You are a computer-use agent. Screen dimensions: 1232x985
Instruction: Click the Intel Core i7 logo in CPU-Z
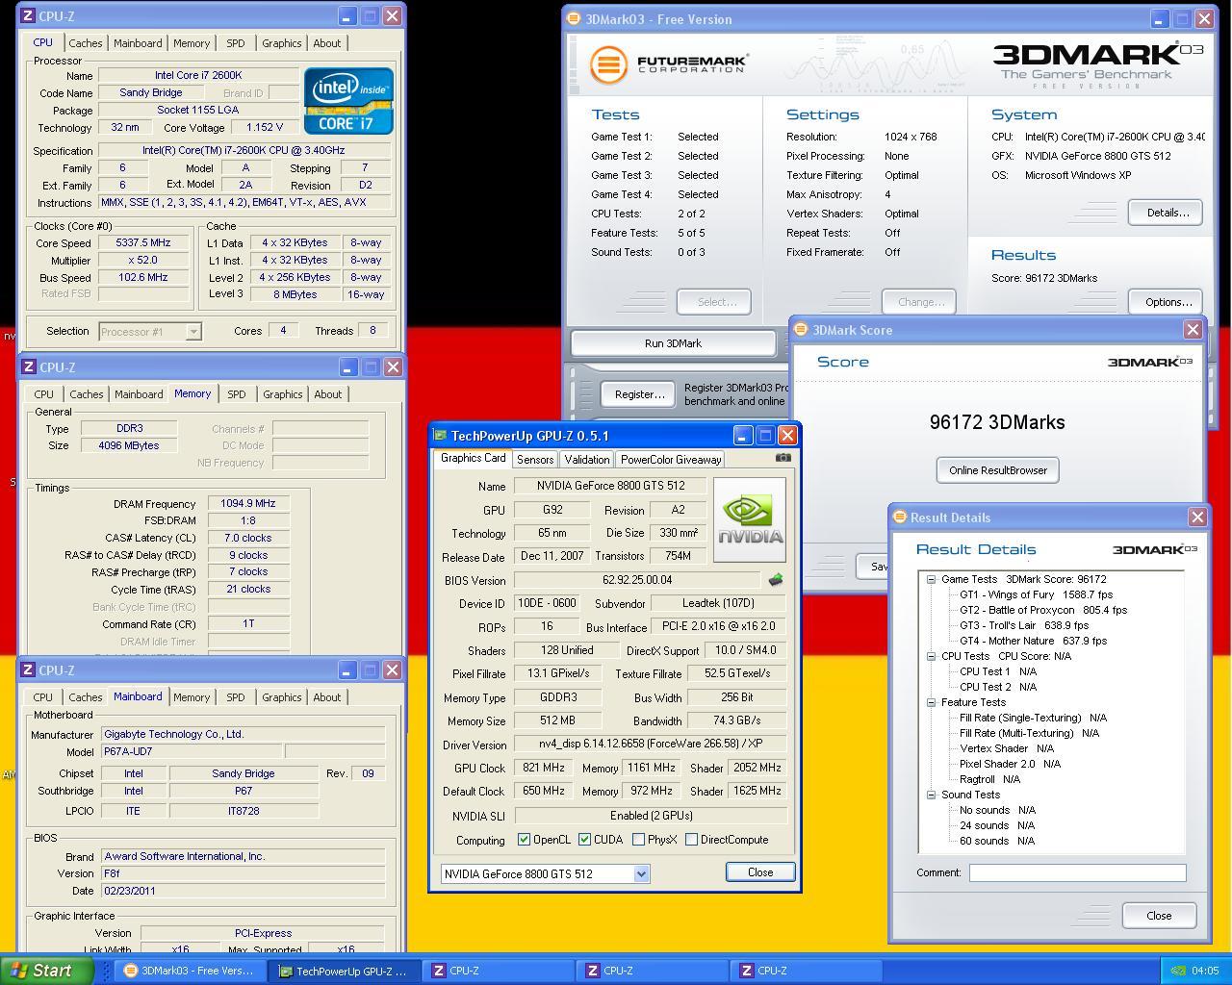coord(348,101)
